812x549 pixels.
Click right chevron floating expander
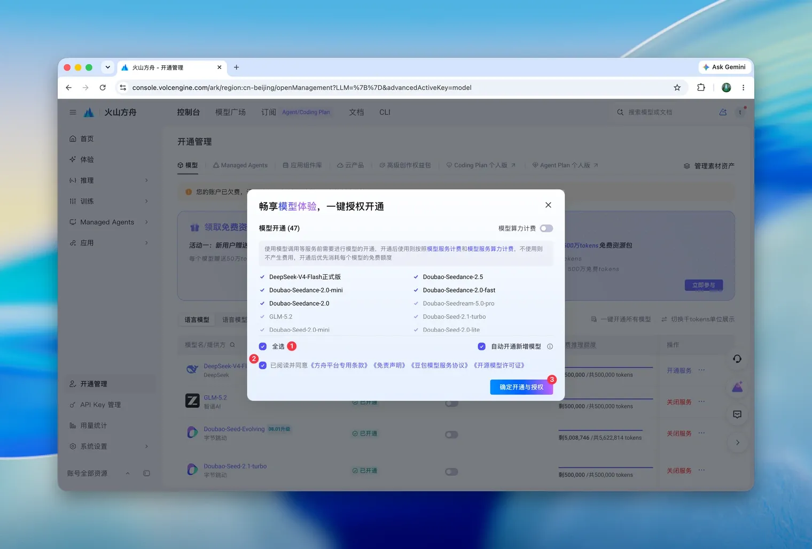737,442
